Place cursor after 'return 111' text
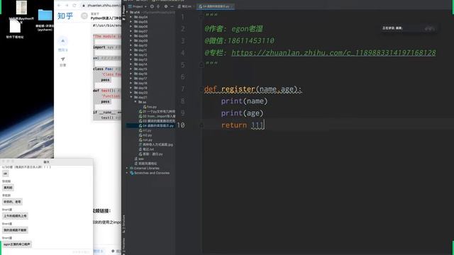 265,125
